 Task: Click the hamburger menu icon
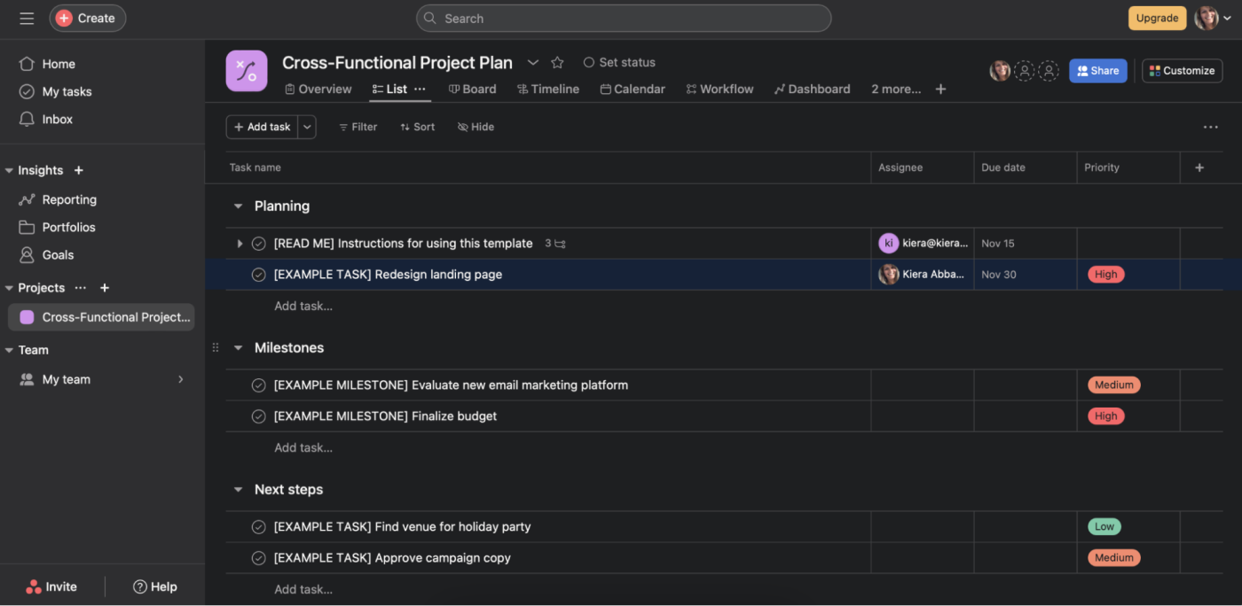(x=27, y=18)
